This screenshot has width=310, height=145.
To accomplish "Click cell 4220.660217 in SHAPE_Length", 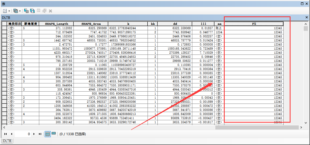I will (x=56, y=53).
